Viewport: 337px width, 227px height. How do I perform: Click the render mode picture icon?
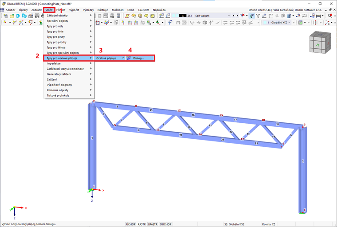[301, 22]
